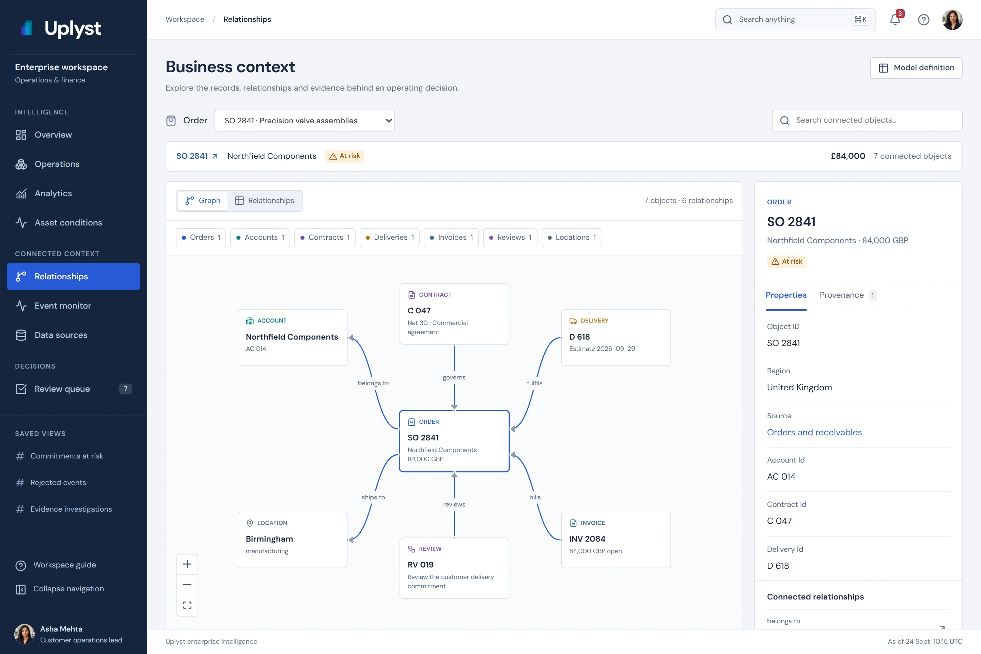Screen dimensions: 981x654
Task: Select the RV 019 review node
Action: pos(454,568)
